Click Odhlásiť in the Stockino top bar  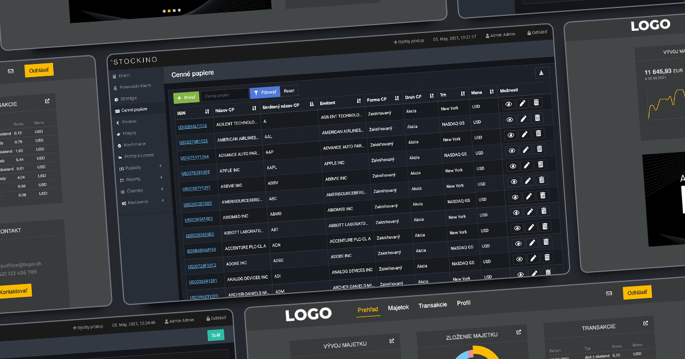[537, 33]
